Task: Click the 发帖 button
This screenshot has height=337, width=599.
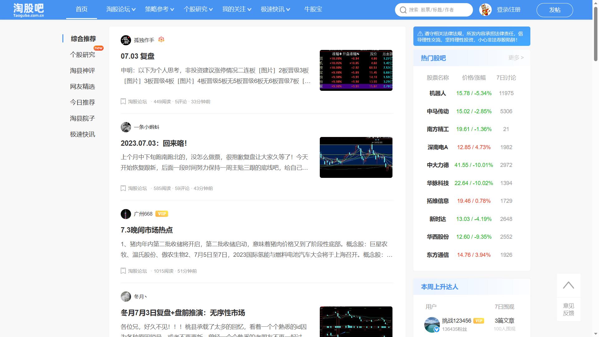Action: 555,10
